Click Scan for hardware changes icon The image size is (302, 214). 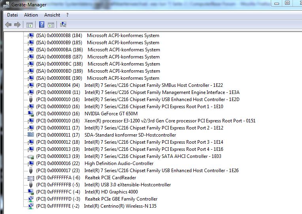click(x=63, y=24)
